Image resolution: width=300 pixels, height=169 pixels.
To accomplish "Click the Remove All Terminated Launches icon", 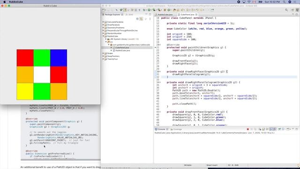I will tap(255, 129).
